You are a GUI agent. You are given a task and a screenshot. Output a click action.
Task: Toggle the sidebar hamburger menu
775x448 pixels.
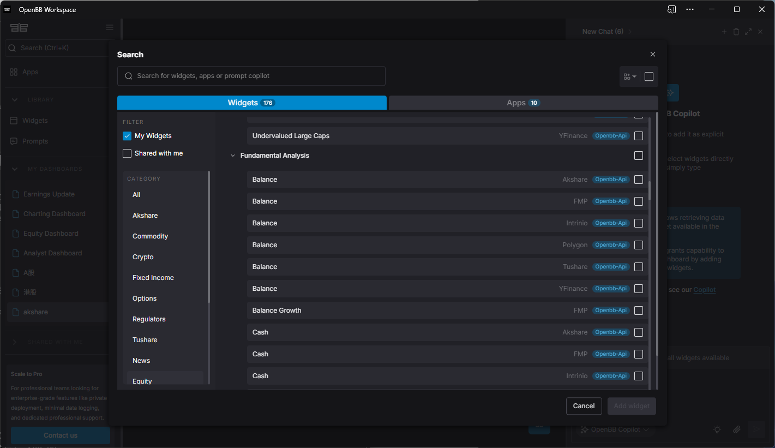click(x=110, y=27)
